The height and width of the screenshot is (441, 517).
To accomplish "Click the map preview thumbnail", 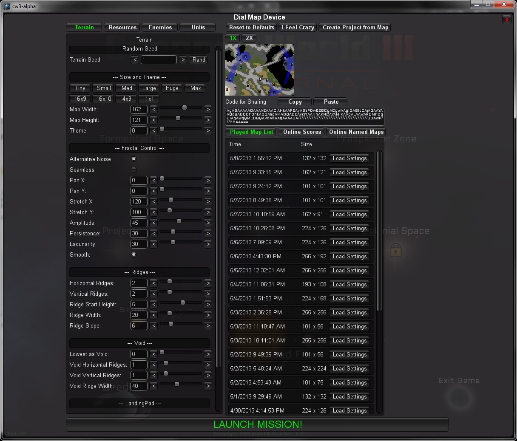I will tap(259, 70).
